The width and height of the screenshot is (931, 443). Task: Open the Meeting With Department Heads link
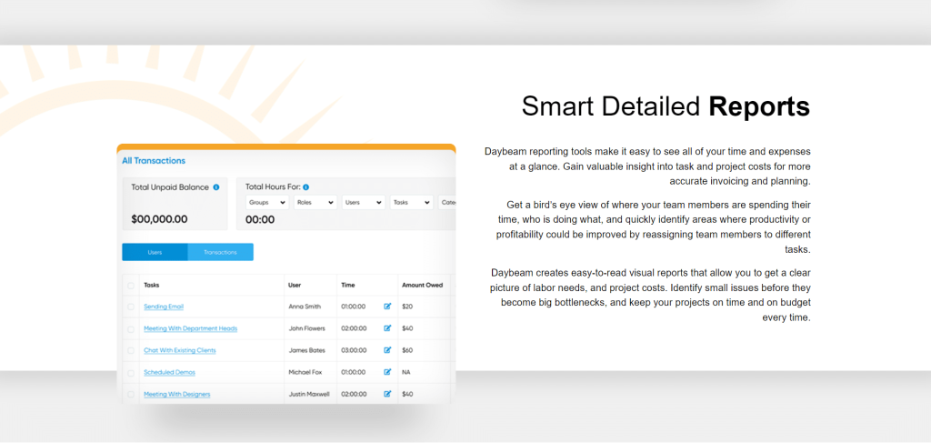pyautogui.click(x=190, y=328)
